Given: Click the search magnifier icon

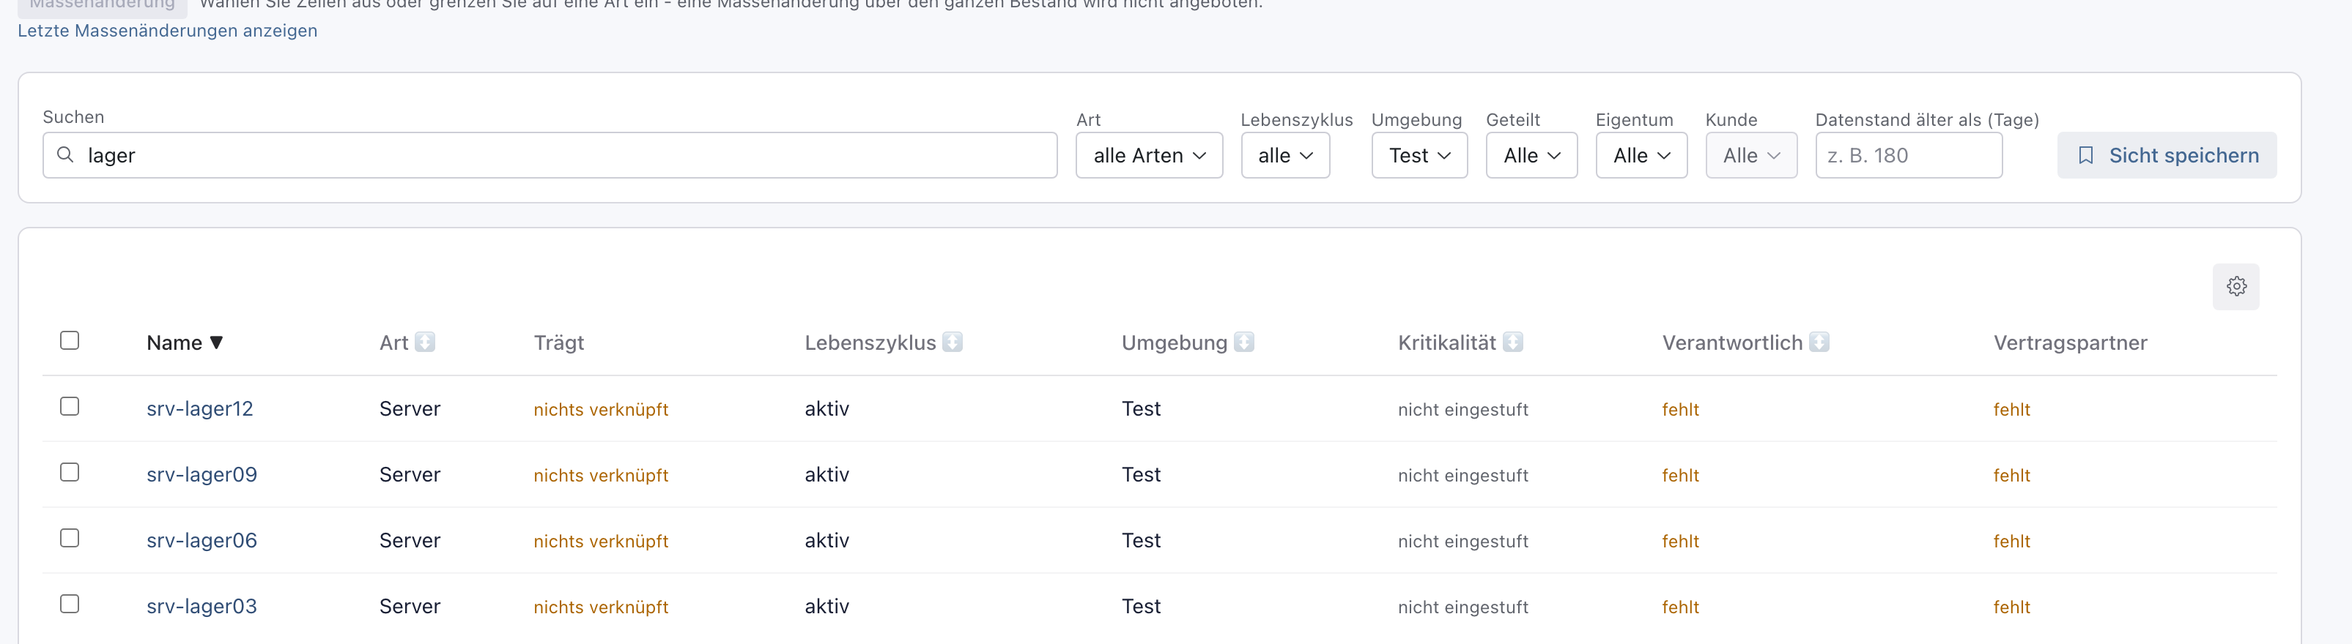Looking at the screenshot, I should pyautogui.click(x=66, y=155).
